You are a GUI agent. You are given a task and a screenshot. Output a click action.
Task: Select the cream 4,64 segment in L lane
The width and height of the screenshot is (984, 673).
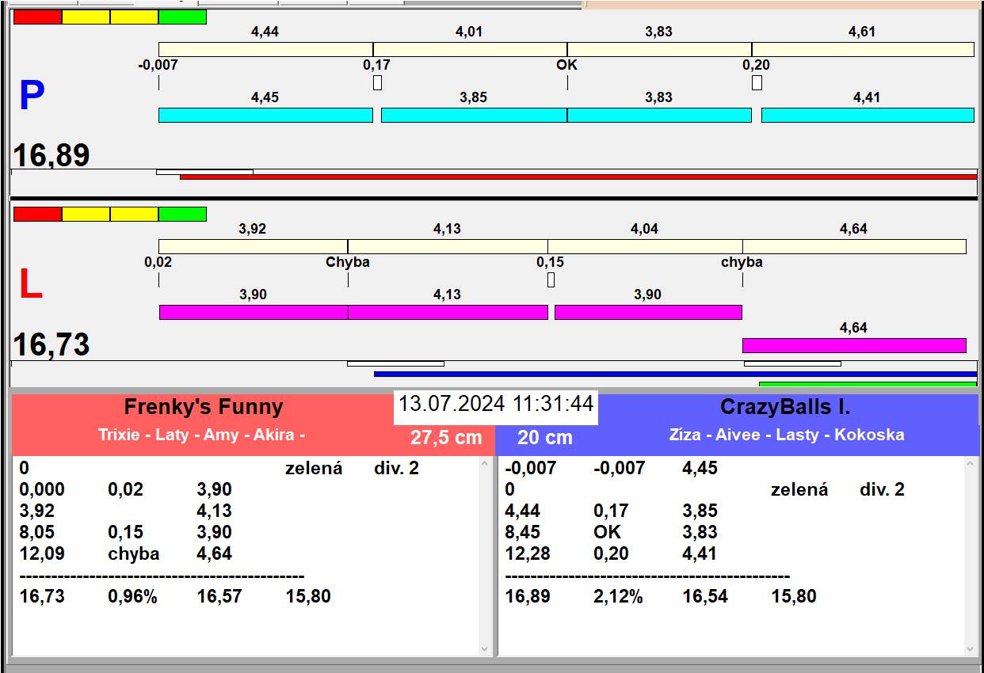click(854, 246)
